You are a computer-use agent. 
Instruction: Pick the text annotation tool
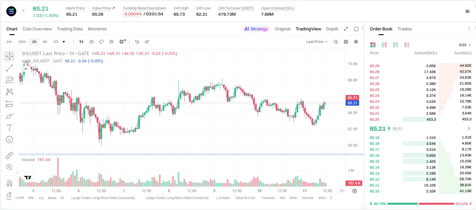coord(9,128)
